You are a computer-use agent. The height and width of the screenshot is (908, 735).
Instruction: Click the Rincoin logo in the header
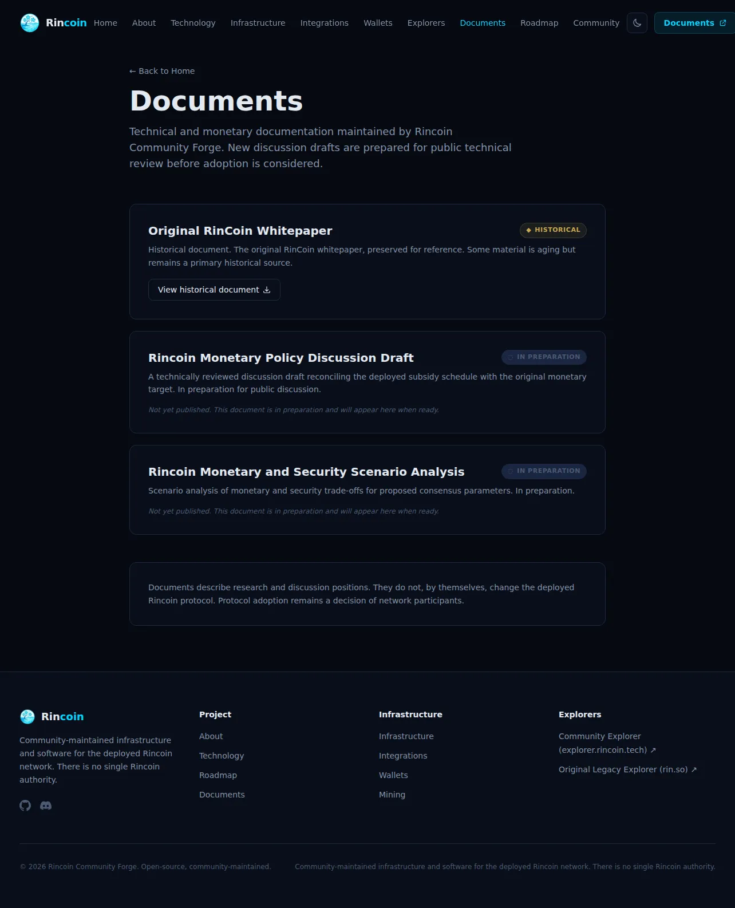click(53, 23)
